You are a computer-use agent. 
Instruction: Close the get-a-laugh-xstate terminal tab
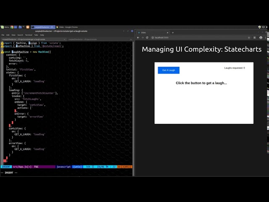(x=64, y=39)
